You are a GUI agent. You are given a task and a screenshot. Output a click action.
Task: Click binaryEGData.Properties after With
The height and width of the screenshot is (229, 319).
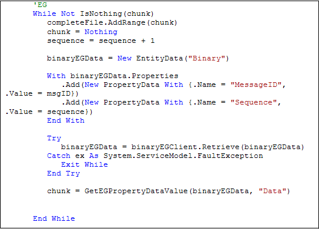[124, 76]
